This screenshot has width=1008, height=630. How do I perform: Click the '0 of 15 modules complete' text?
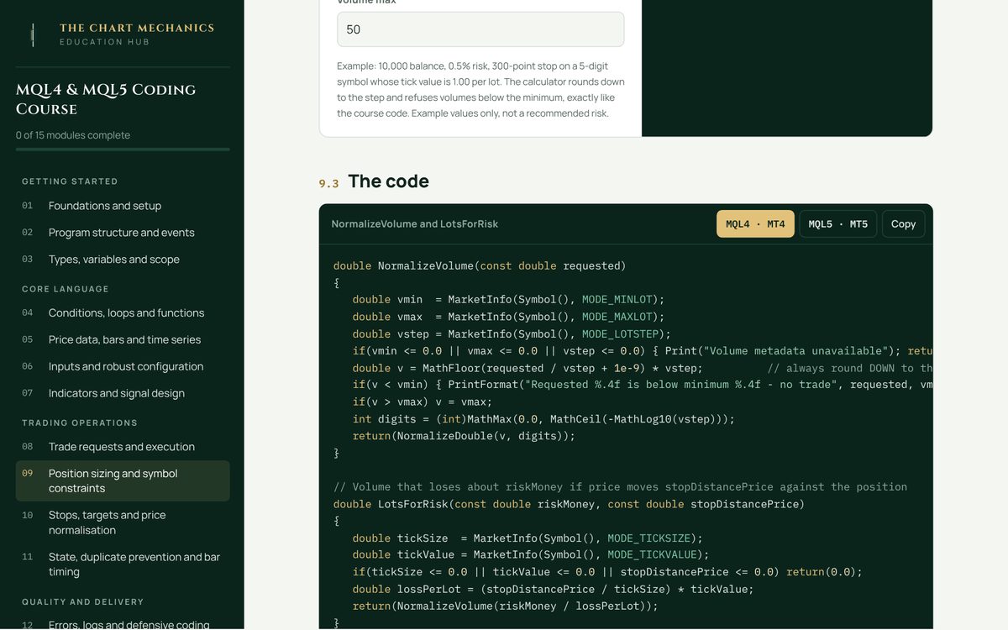[x=73, y=135]
